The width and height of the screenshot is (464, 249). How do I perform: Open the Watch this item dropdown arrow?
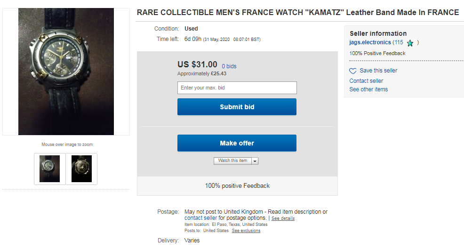click(255, 161)
